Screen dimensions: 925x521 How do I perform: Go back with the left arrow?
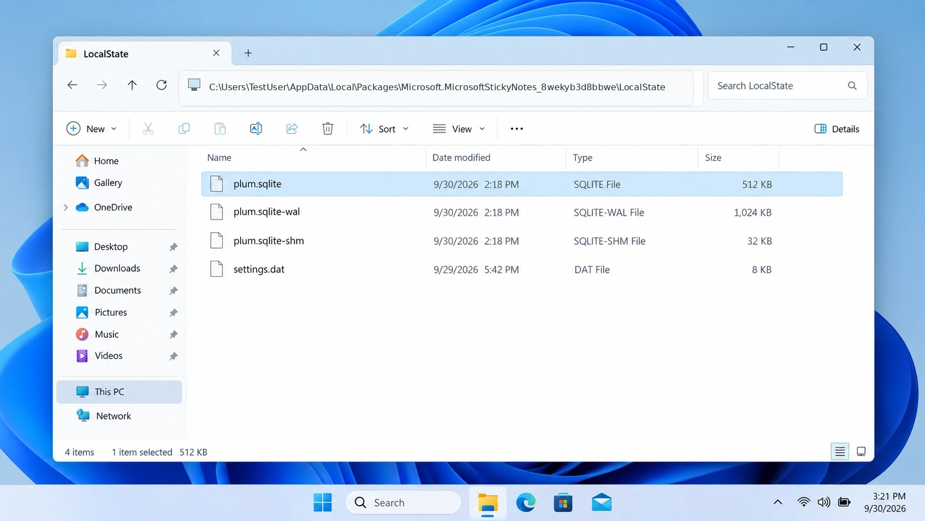72,85
